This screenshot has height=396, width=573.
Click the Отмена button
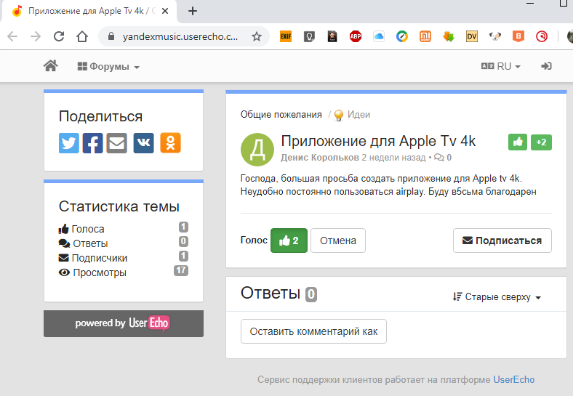pyautogui.click(x=338, y=241)
